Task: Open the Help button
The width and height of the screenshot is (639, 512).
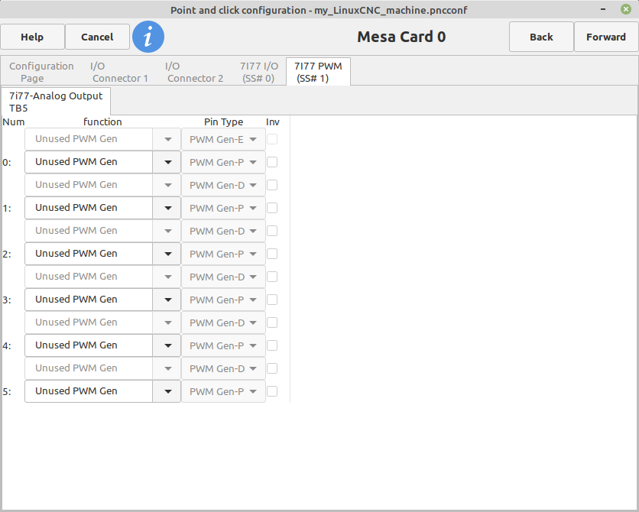Action: [32, 37]
